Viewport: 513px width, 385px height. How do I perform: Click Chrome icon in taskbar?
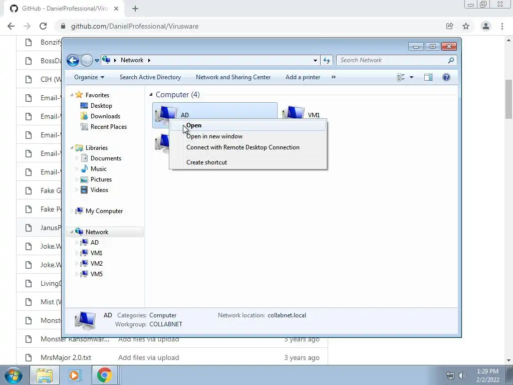[104, 375]
